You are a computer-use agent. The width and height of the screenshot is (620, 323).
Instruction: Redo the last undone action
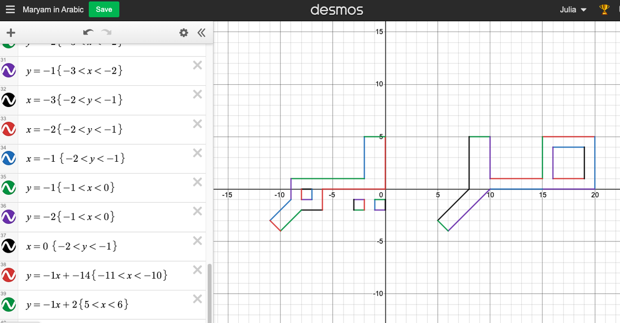[107, 33]
